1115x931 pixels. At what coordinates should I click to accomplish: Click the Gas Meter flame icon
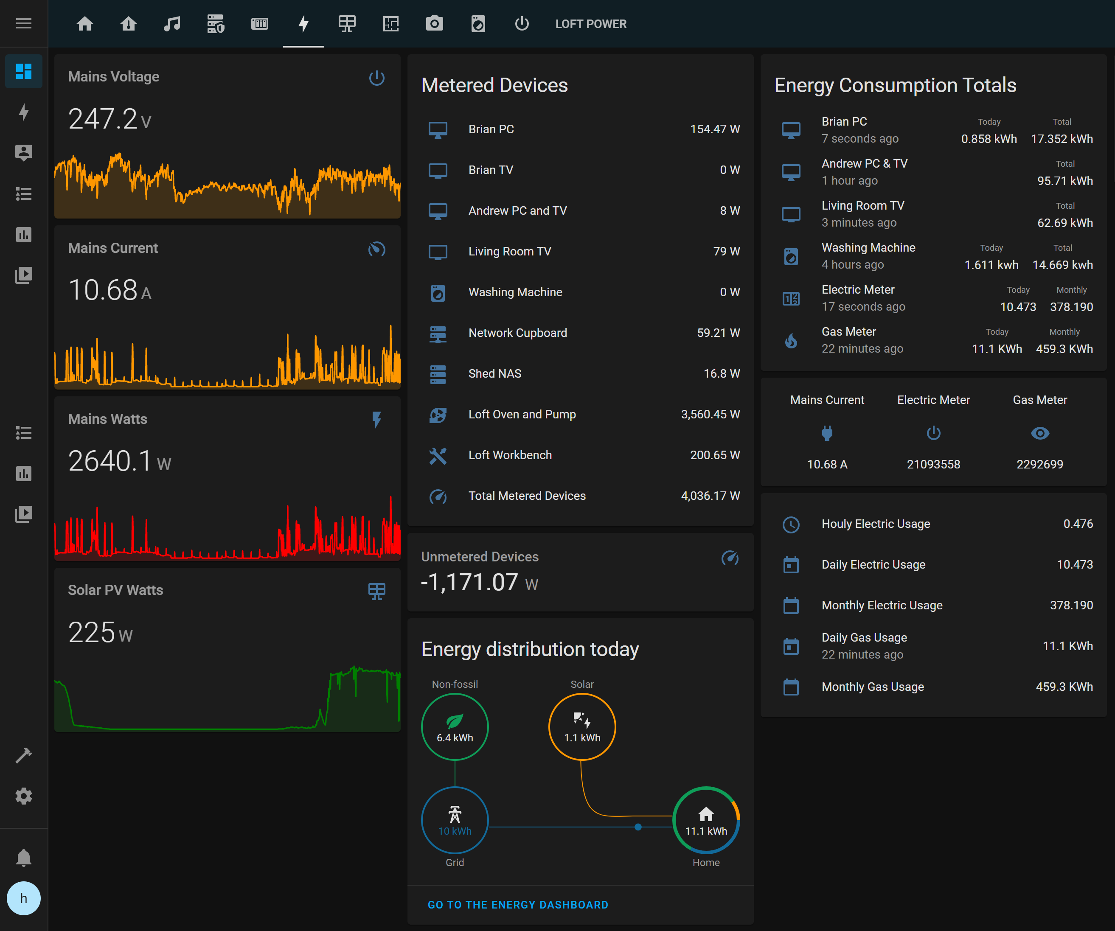tap(792, 339)
